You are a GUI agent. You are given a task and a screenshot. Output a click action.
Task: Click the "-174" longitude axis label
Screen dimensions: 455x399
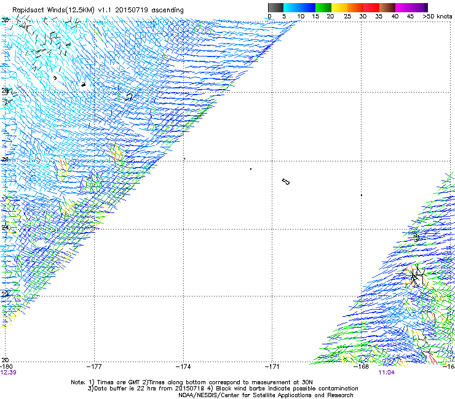click(183, 366)
